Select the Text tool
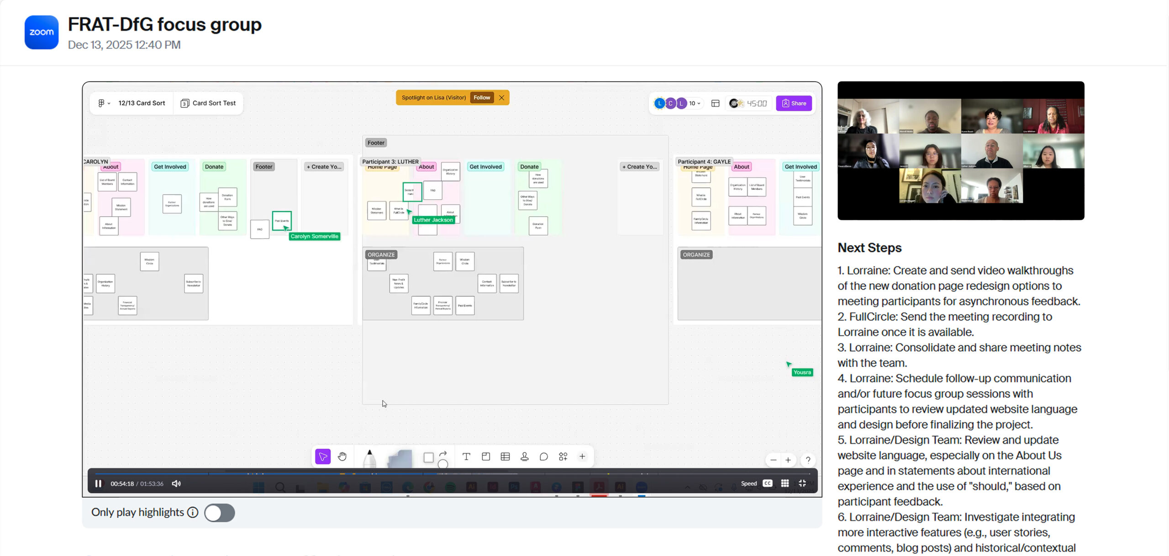Viewport: 1169px width, 556px height. click(467, 456)
